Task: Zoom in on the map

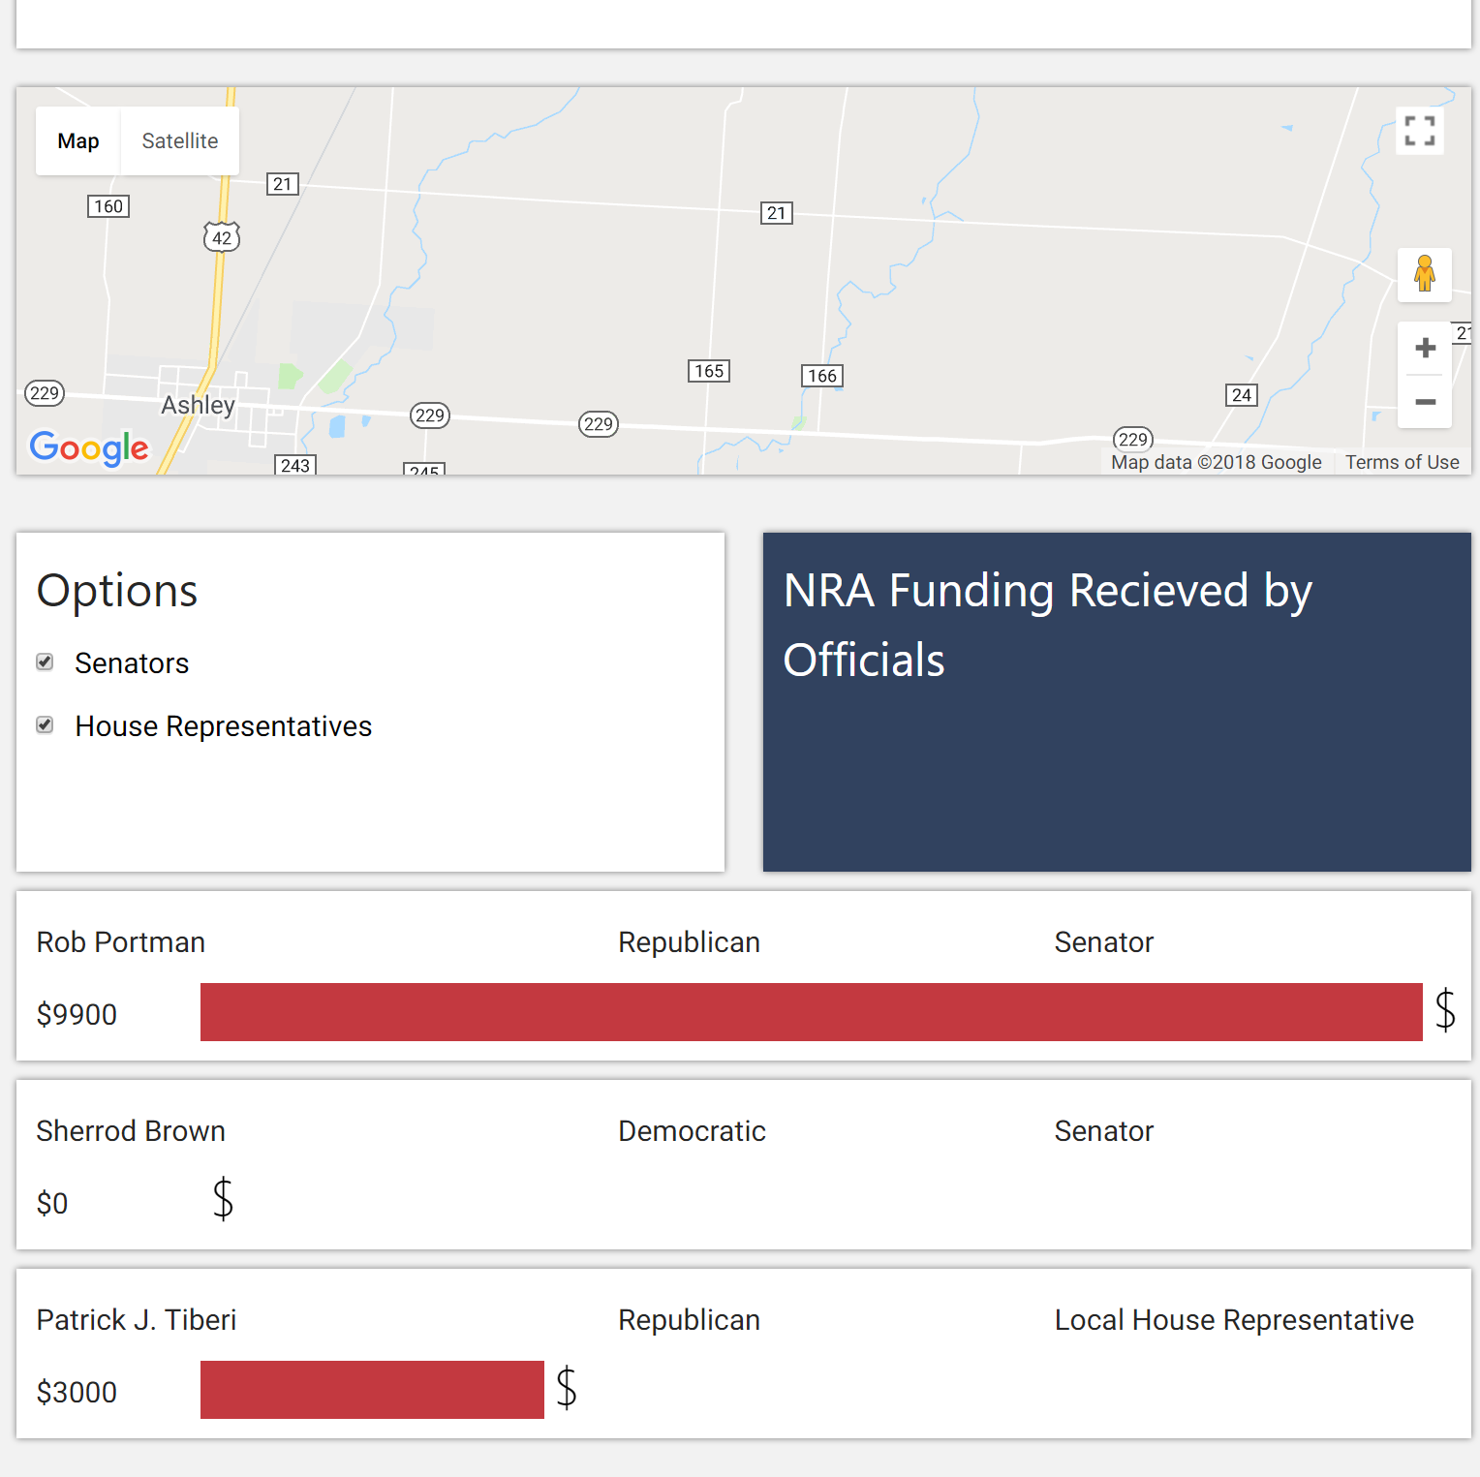Action: [x=1425, y=348]
